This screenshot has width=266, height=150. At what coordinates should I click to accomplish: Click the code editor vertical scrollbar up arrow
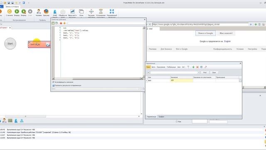click(x=144, y=28)
